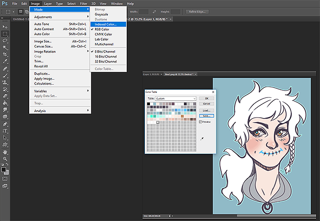Screen dimensions: 320x221
Task: Pick the Eyedropper tool in the toolbar
Action: click(5, 61)
